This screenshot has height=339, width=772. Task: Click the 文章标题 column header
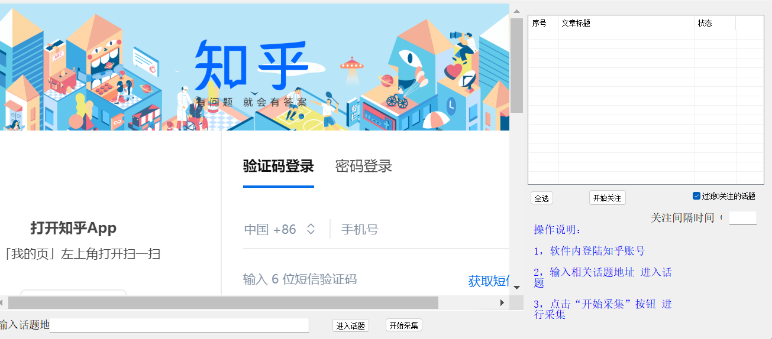tap(626, 23)
